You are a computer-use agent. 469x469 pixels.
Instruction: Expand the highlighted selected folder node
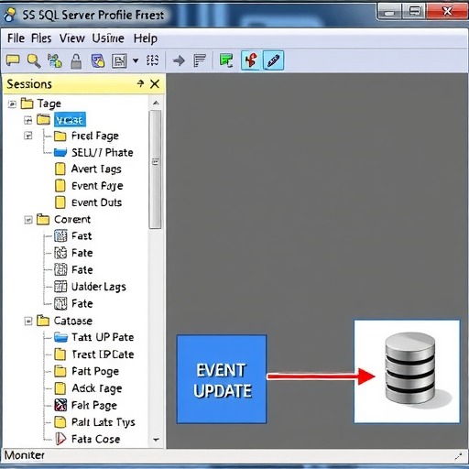27,120
